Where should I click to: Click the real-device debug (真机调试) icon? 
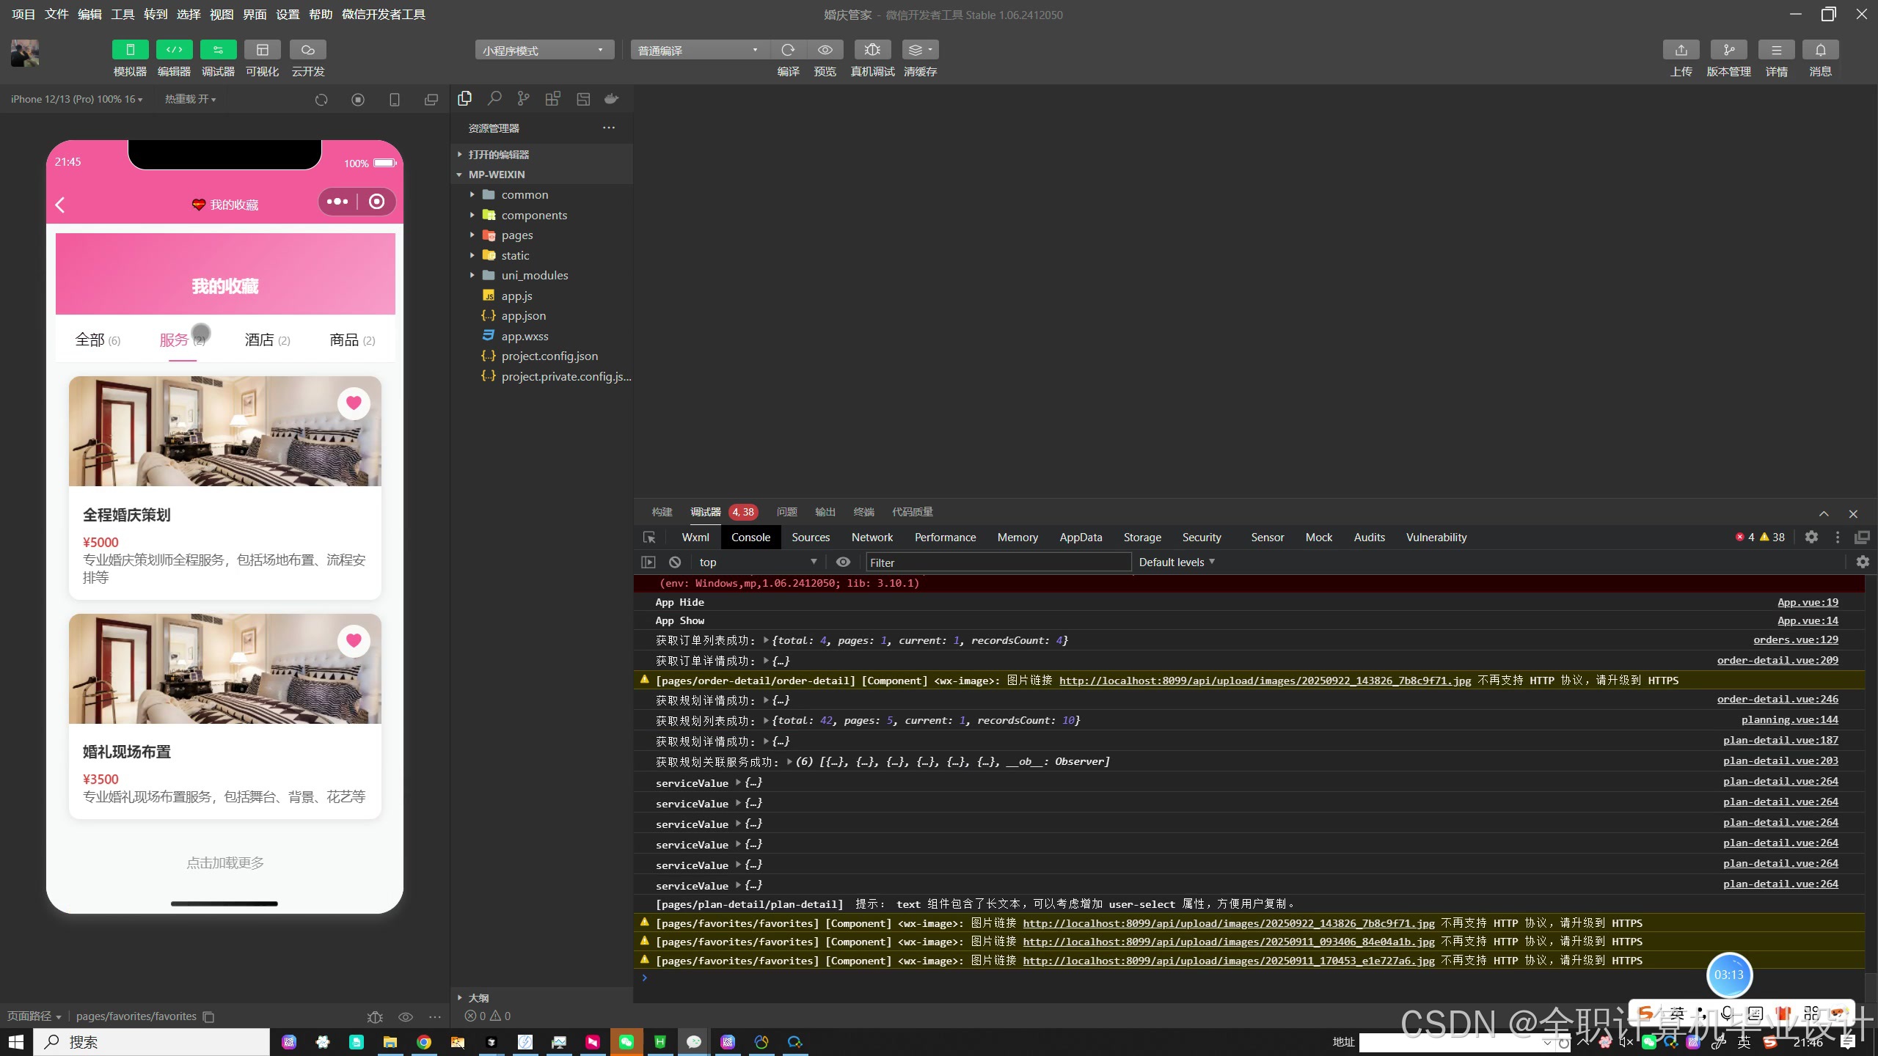click(872, 50)
